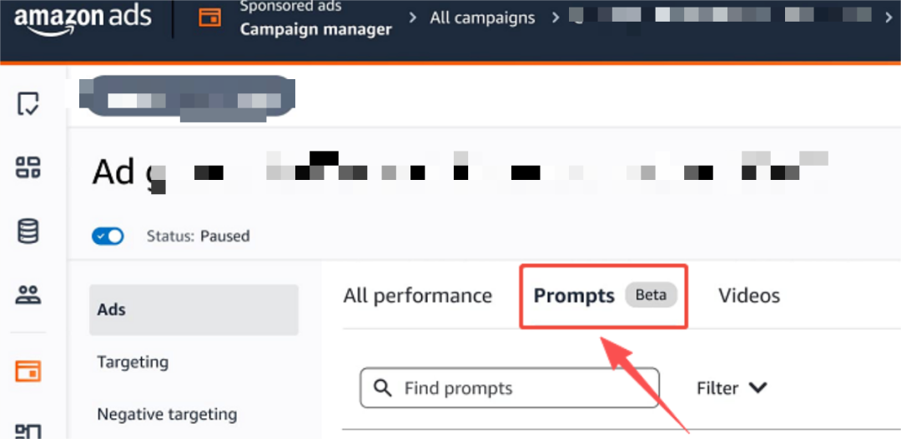The width and height of the screenshot is (901, 439).
Task: Open the checklist icon in left sidebar
Action: pos(28,104)
